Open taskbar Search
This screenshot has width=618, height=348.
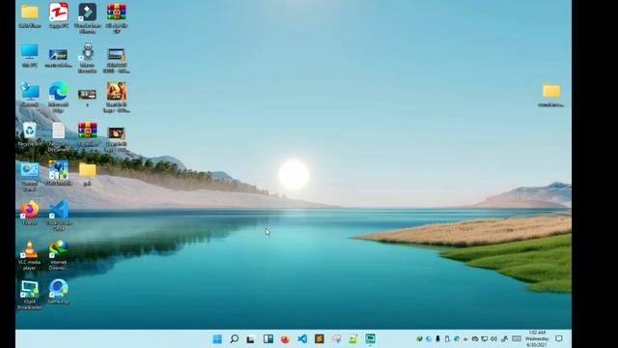234,339
